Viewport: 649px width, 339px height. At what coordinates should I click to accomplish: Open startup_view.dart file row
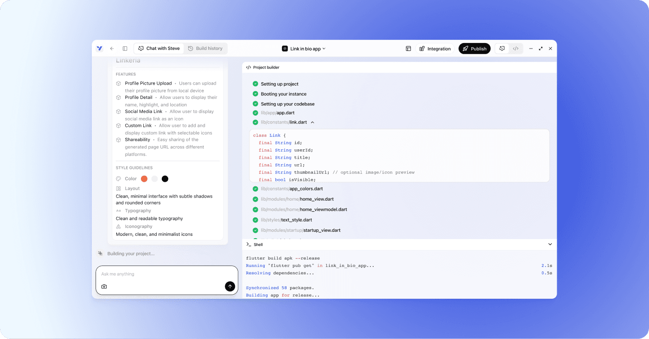(x=300, y=230)
